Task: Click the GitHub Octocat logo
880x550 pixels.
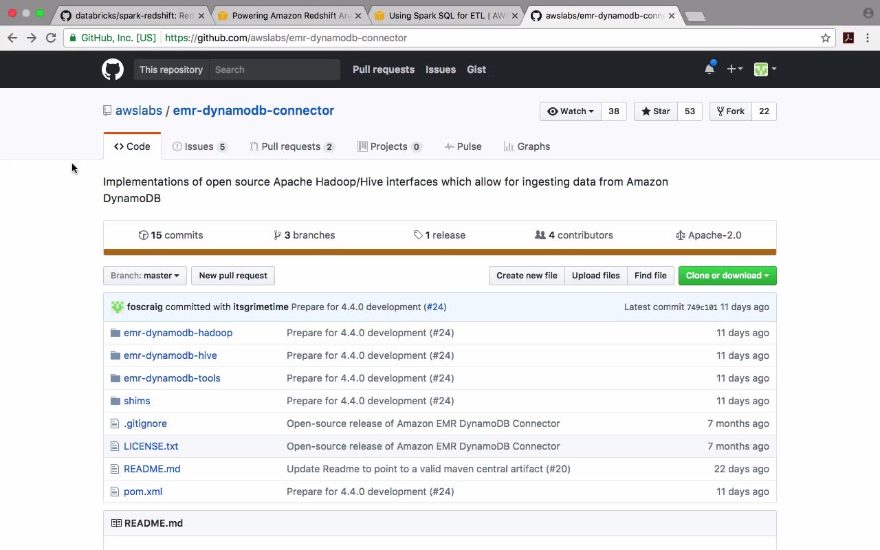Action: [113, 69]
